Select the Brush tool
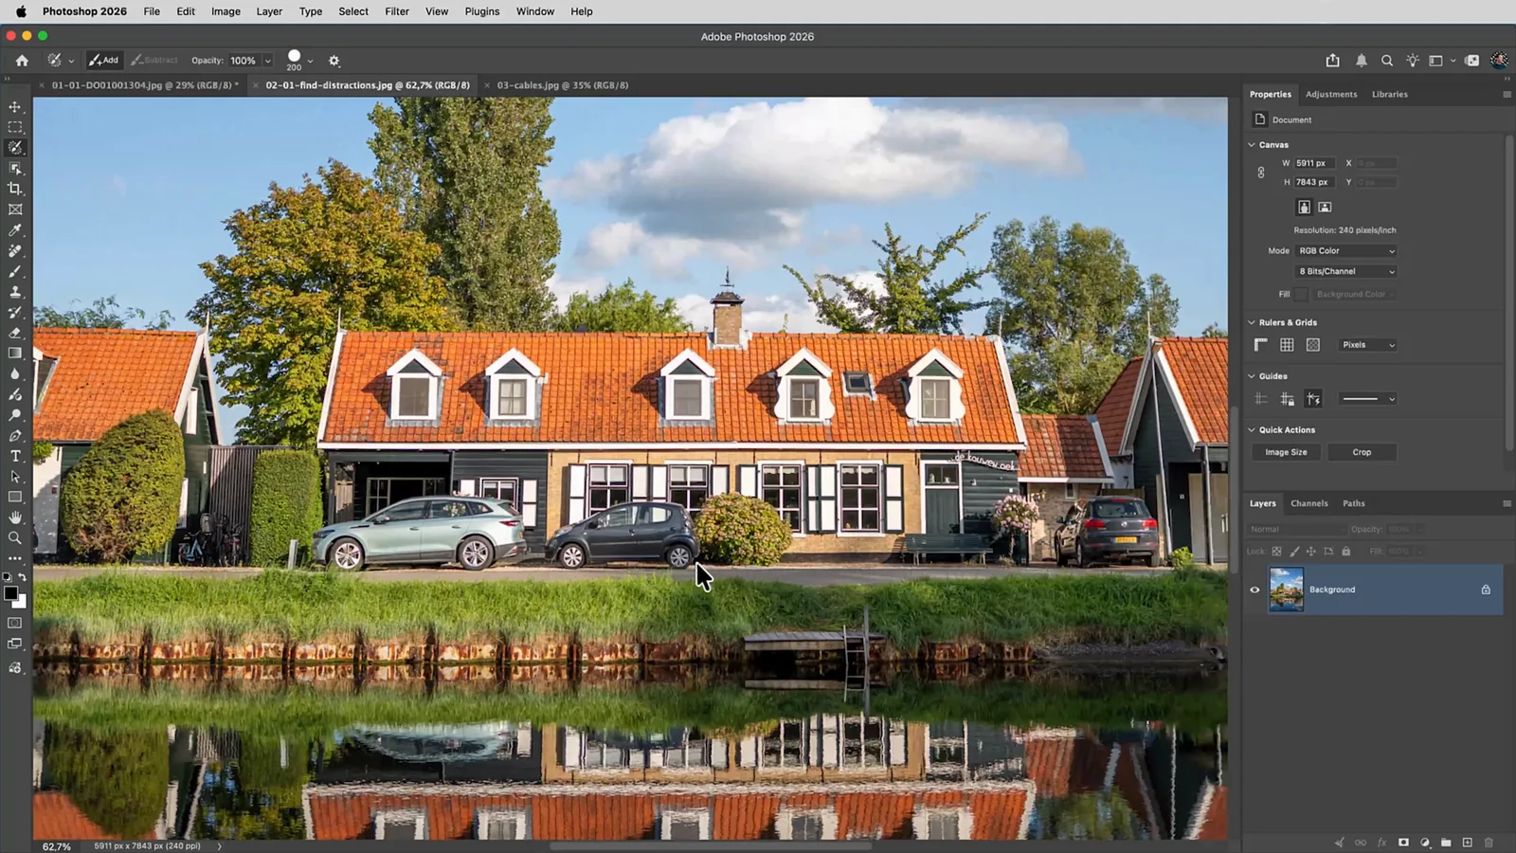Viewport: 1516px width, 853px height. (x=15, y=271)
